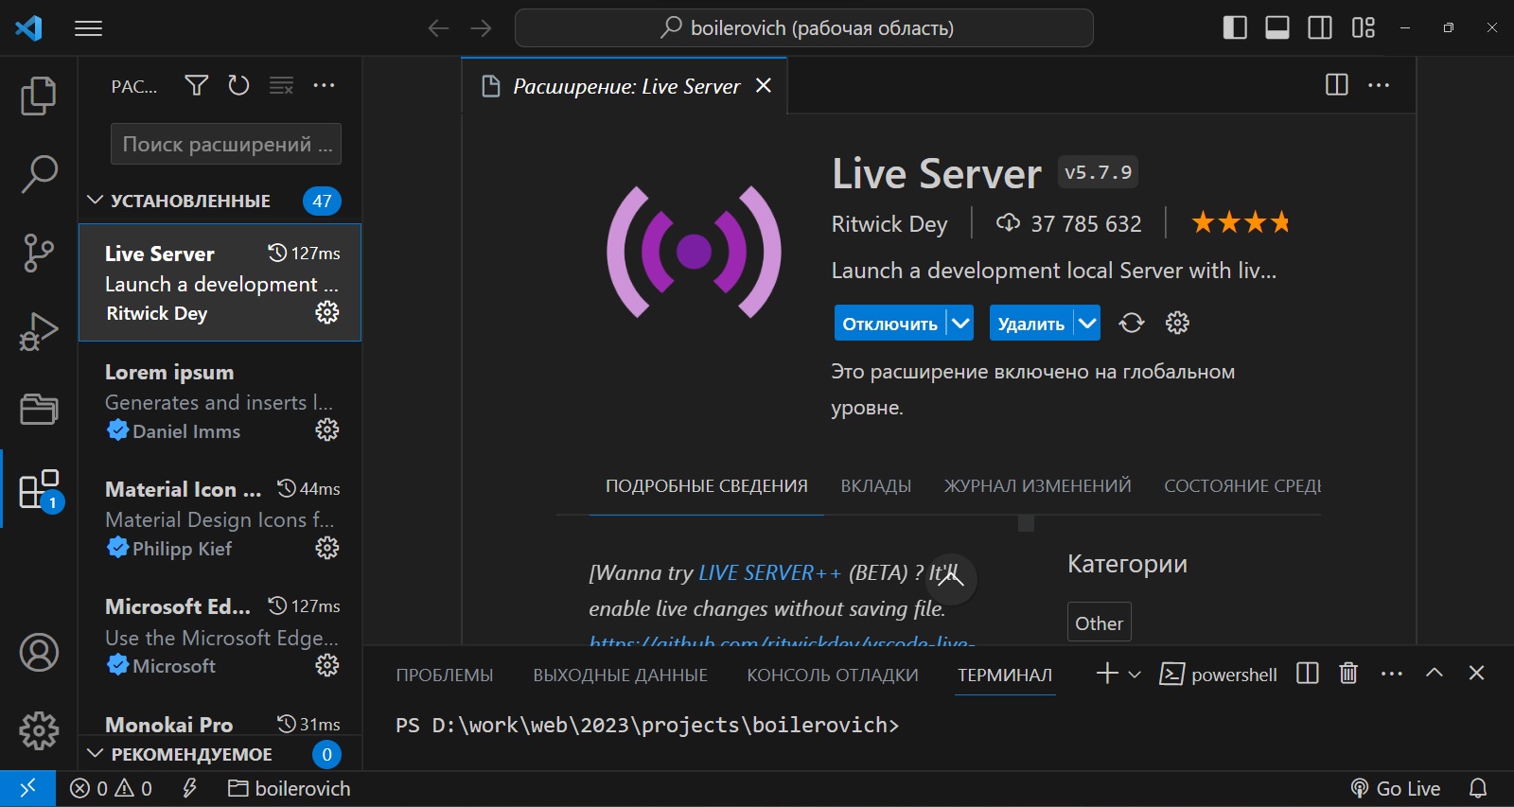1514x807 pixels.
Task: Open the Source Control view
Action: (x=39, y=253)
